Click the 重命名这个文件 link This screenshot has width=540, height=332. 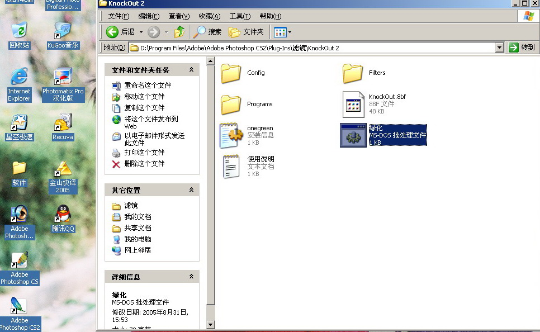click(x=148, y=86)
